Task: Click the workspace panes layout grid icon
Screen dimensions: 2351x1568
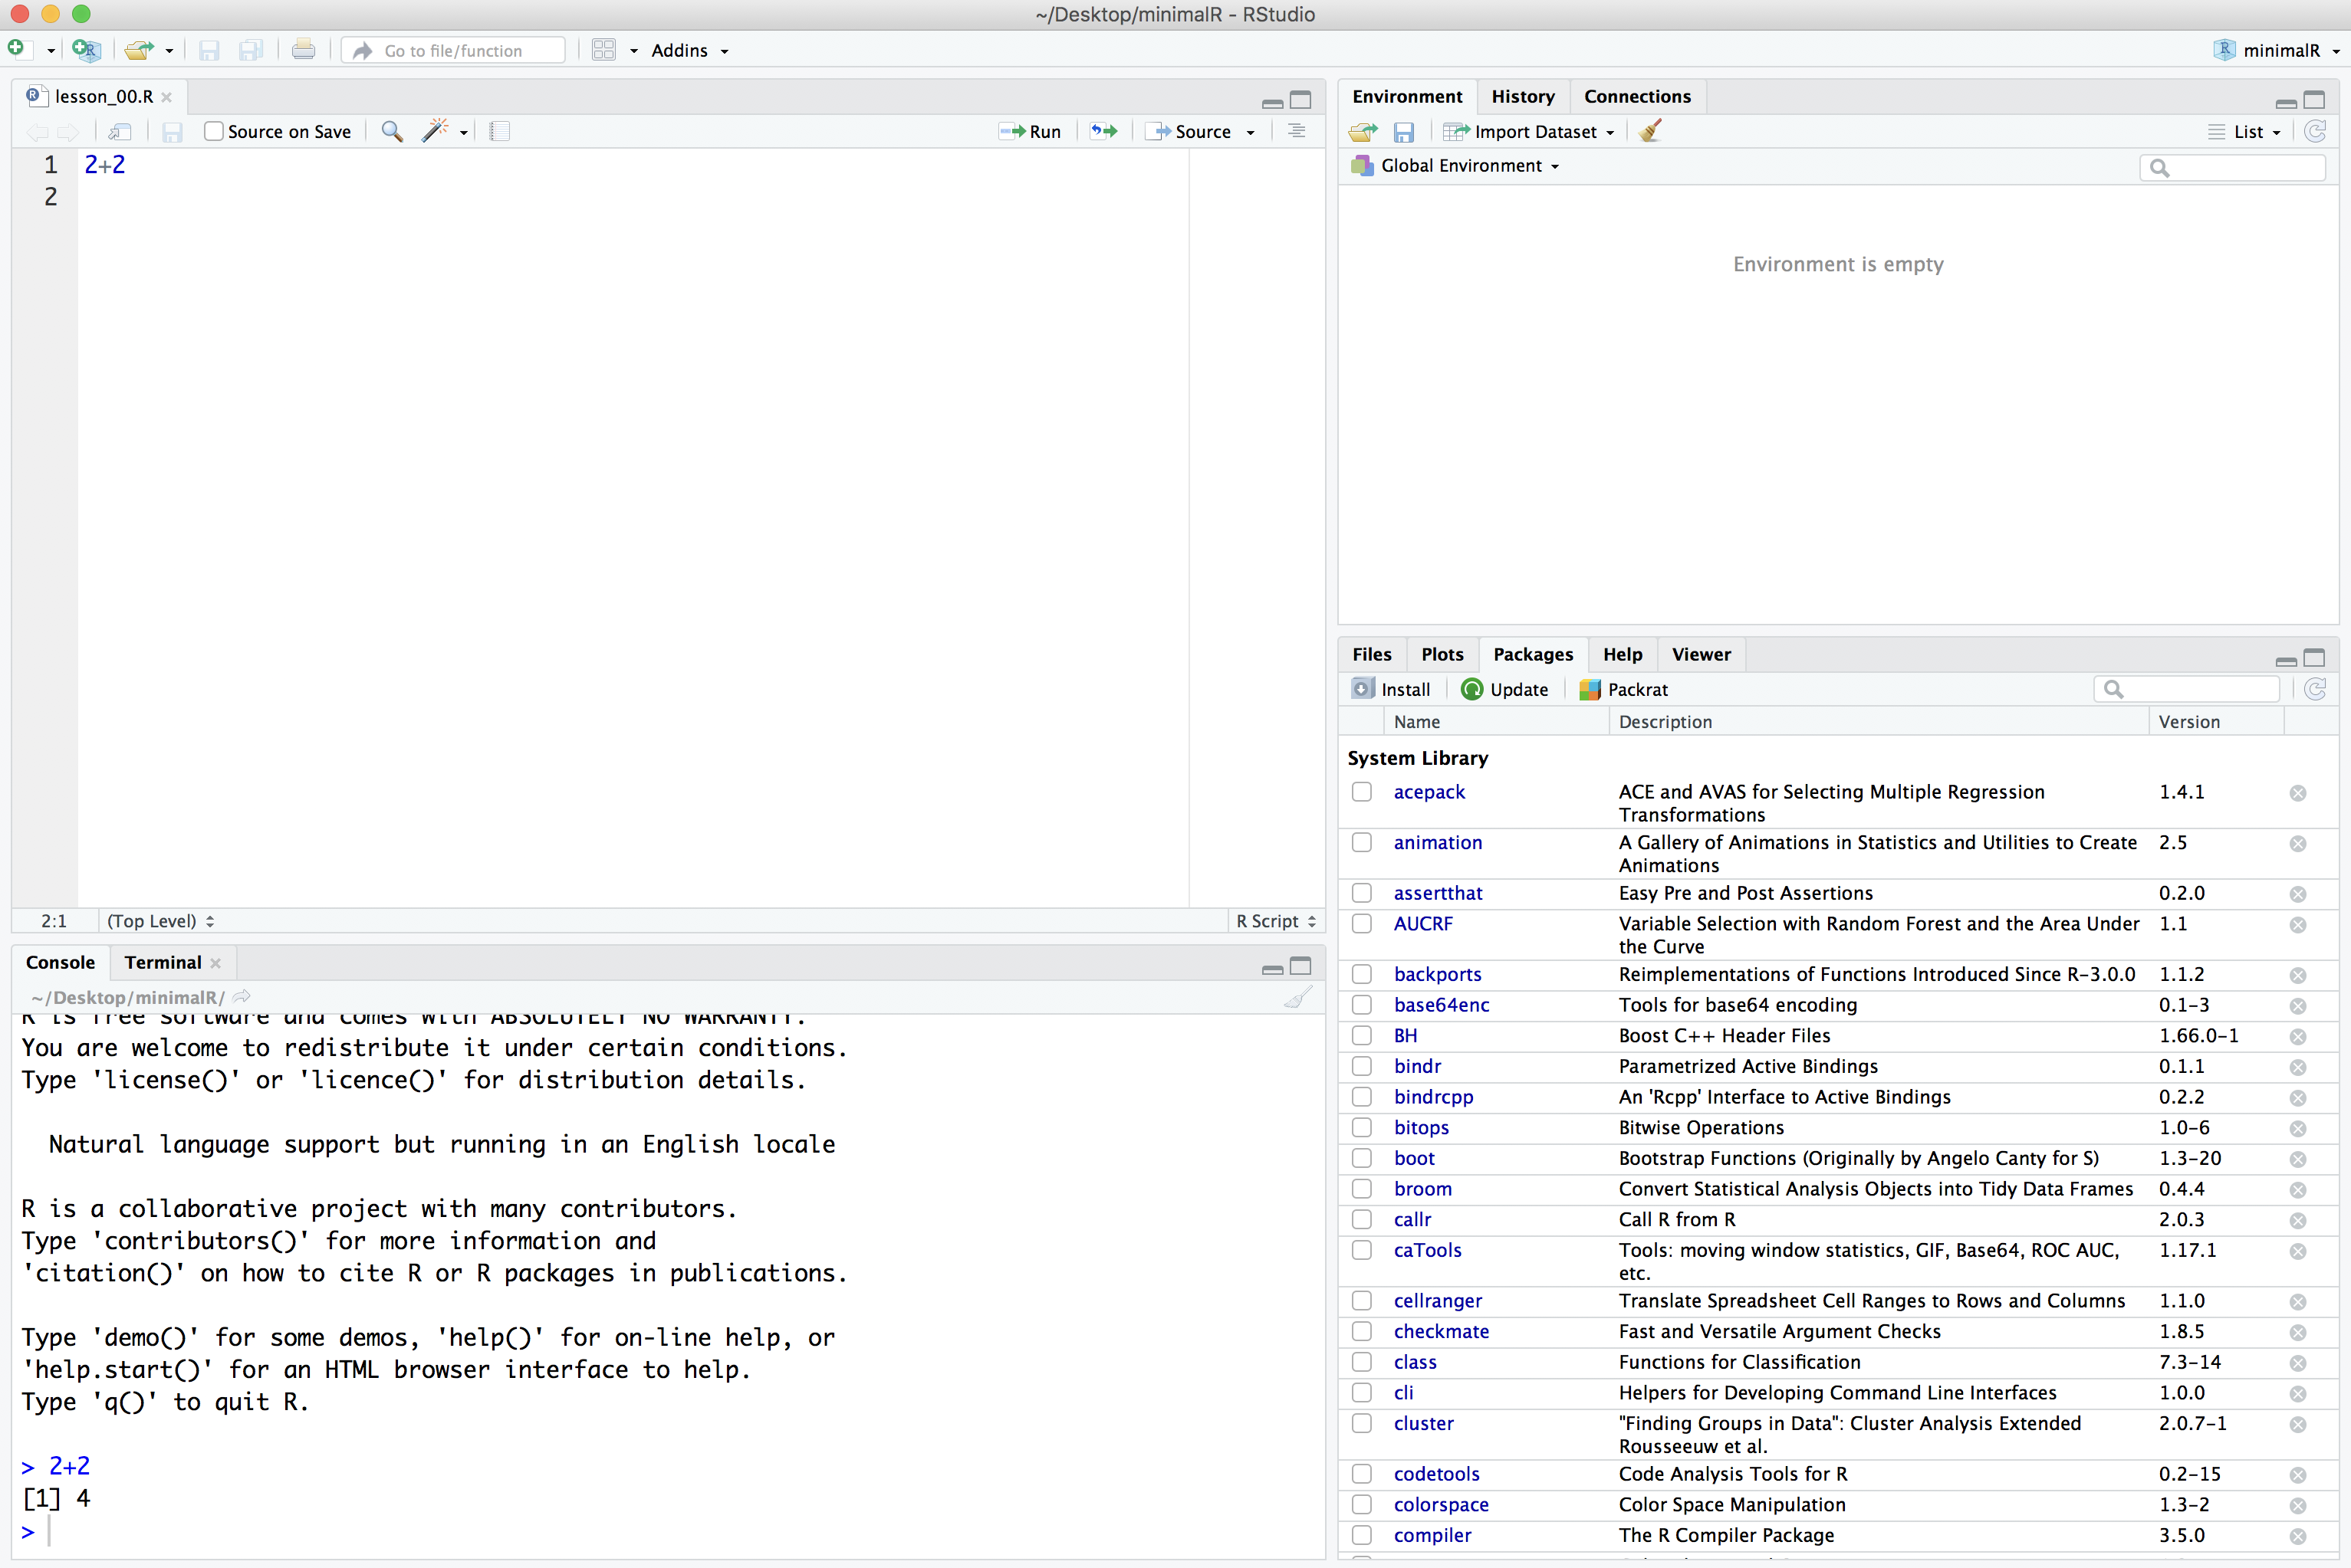Action: click(604, 50)
